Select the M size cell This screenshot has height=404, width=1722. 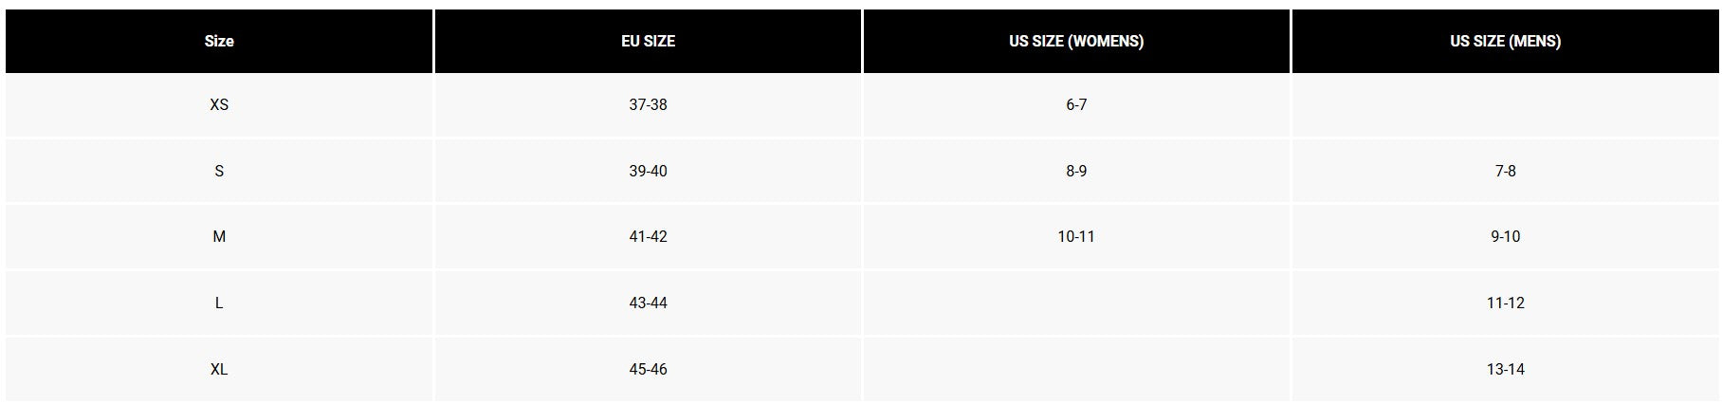tap(219, 236)
